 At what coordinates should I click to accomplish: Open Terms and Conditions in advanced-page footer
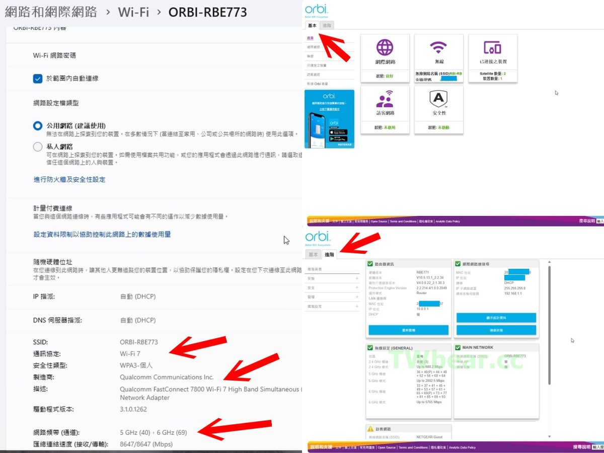click(x=413, y=447)
